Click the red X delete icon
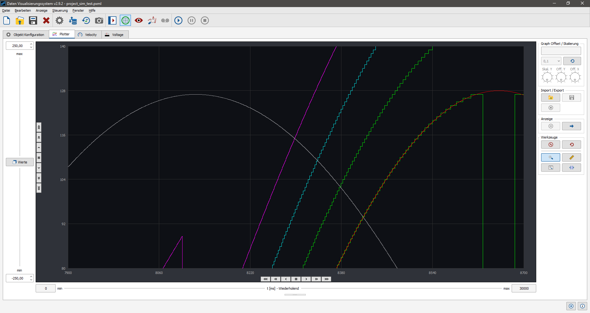Image resolution: width=590 pixels, height=313 pixels. (46, 21)
